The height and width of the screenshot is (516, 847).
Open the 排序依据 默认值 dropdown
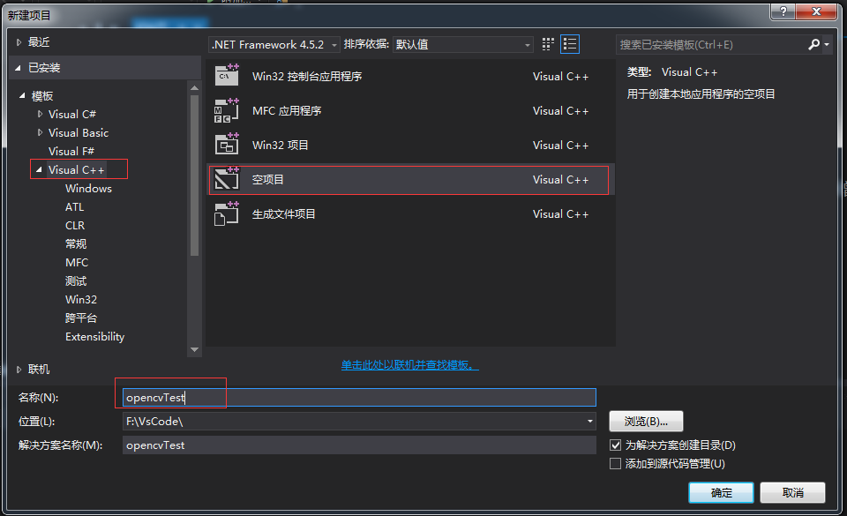click(528, 43)
